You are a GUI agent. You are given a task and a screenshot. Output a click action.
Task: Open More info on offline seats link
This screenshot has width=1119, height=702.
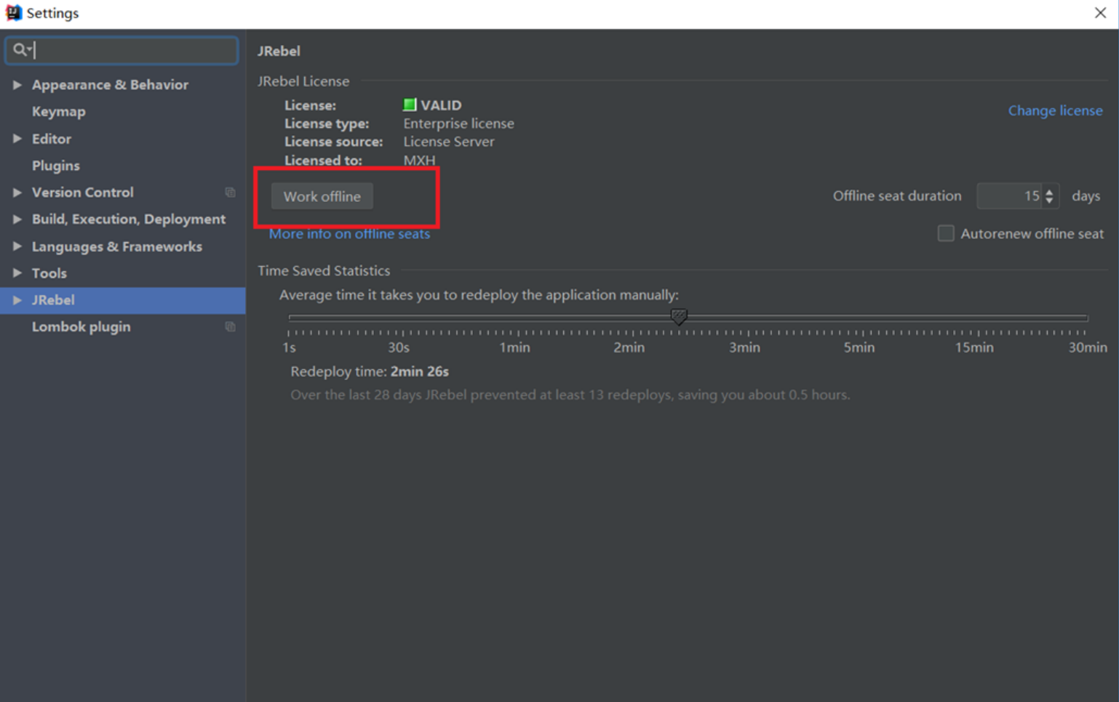pyautogui.click(x=349, y=234)
